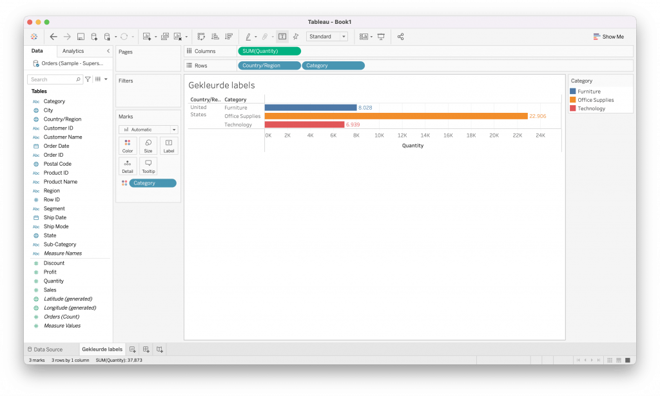Toggle Show Mark Labels in toolbar
This screenshot has width=660, height=396.
click(282, 37)
